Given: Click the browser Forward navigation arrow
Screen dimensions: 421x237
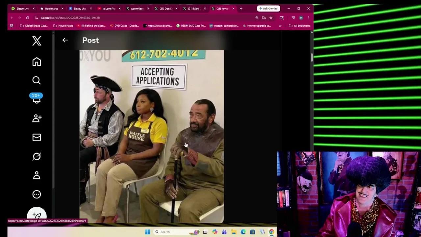Looking at the screenshot, I should point(19,18).
